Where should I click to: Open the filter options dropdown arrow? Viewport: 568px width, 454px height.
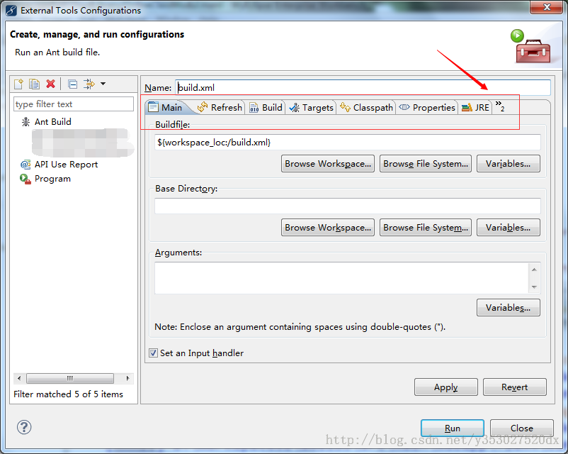pos(103,84)
